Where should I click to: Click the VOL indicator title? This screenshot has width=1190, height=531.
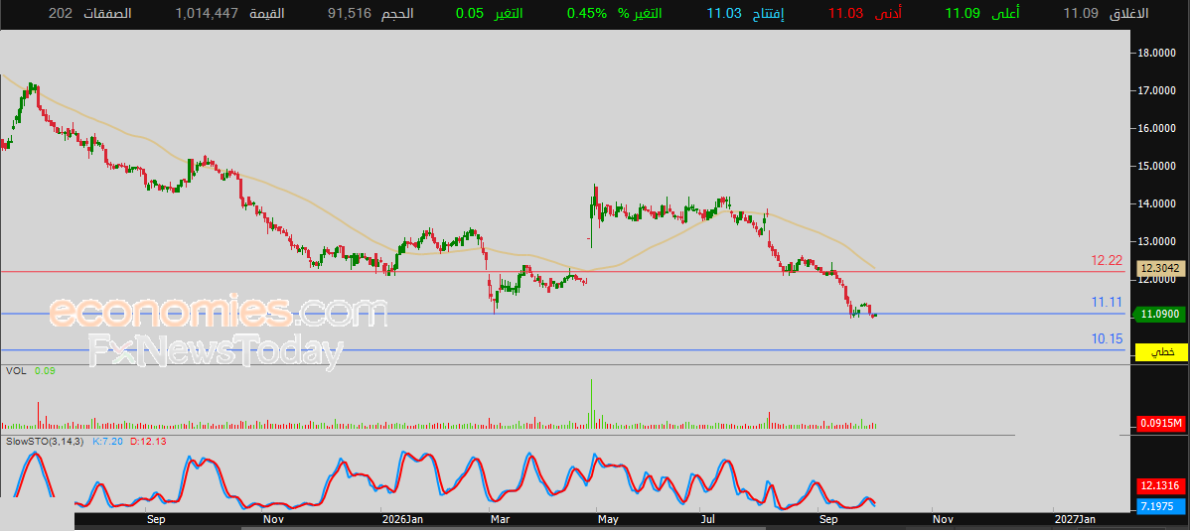[15, 371]
